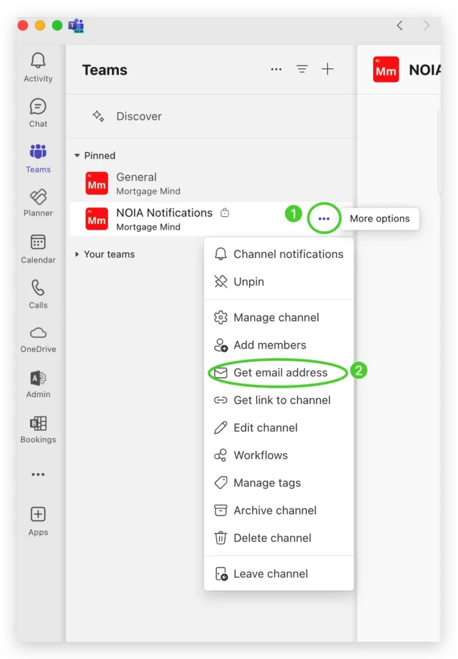Collapse the Pinned section

(78, 156)
